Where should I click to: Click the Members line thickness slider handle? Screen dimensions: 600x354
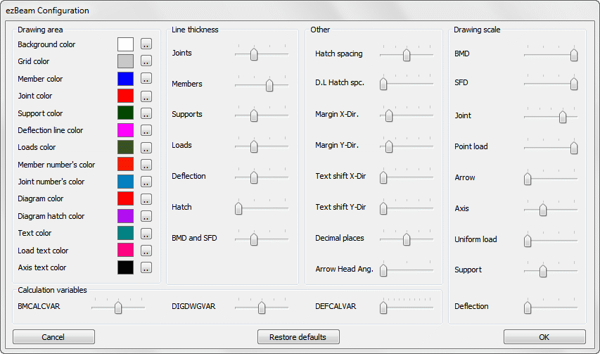(x=269, y=85)
